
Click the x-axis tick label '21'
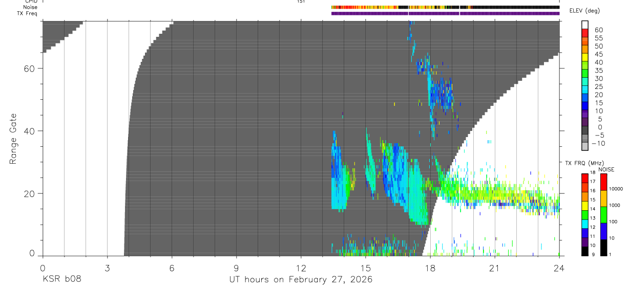coord(494,267)
